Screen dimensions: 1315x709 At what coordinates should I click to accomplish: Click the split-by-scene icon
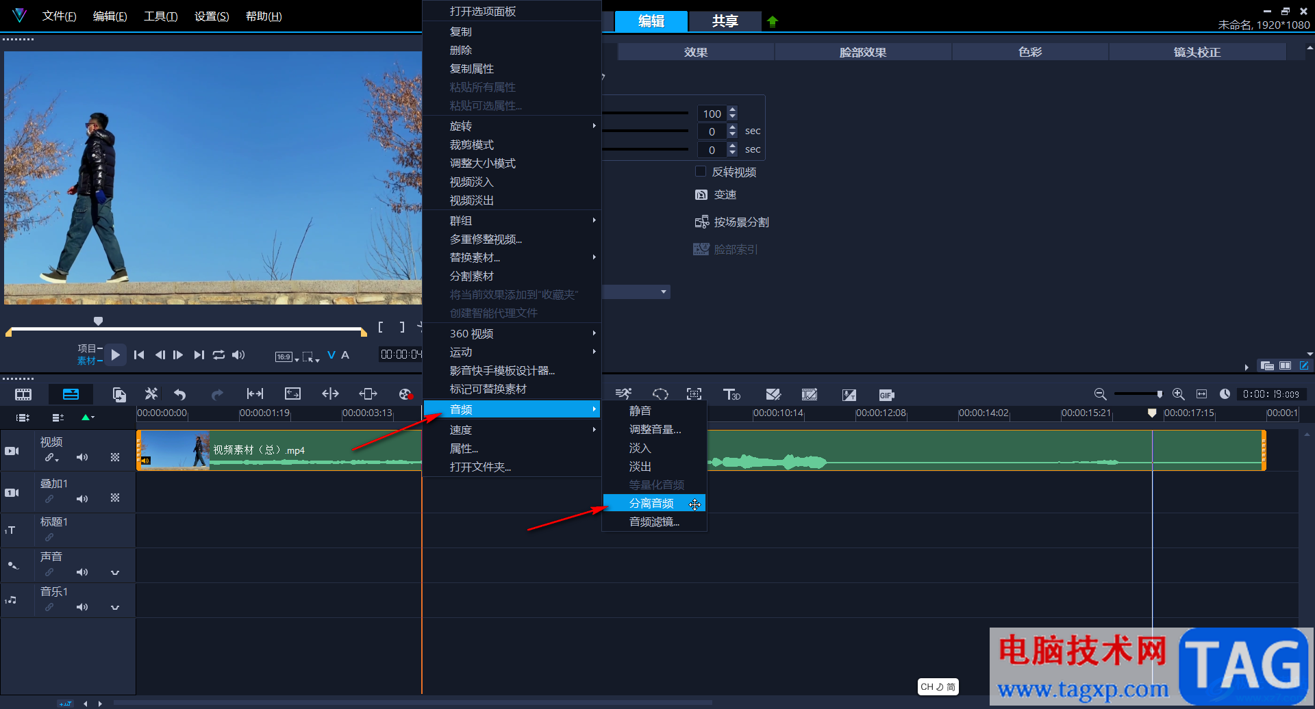[702, 222]
